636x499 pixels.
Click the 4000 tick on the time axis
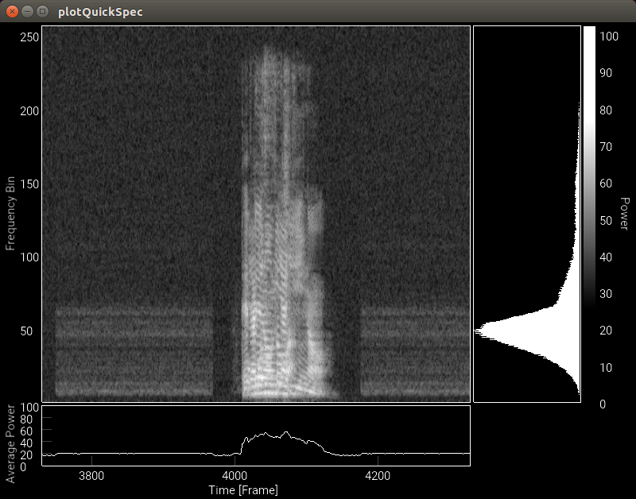(235, 476)
